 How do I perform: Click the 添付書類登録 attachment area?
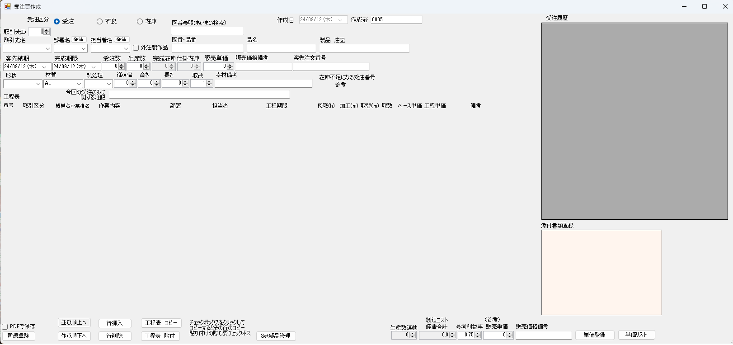pyautogui.click(x=601, y=272)
